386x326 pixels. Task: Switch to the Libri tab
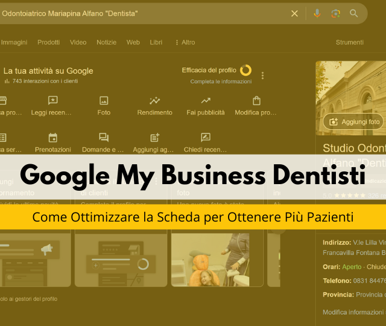click(156, 42)
